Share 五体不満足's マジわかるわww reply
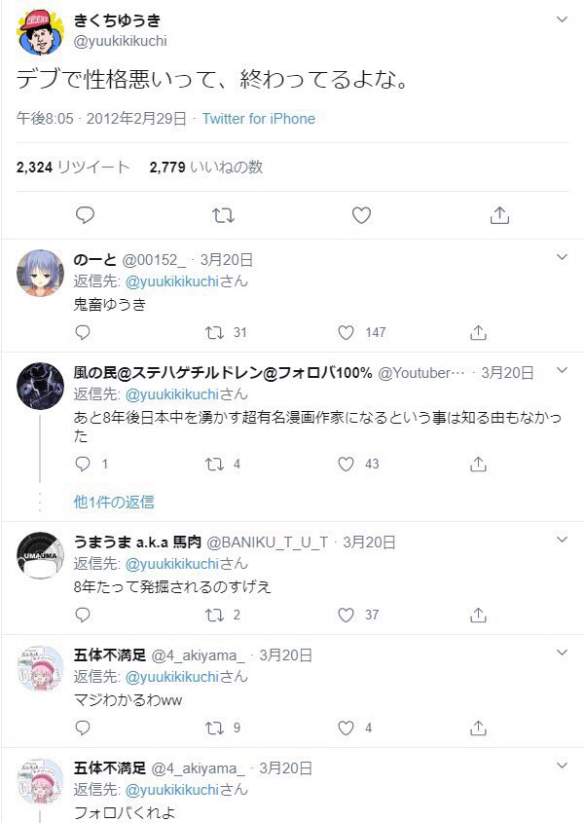 [x=478, y=728]
